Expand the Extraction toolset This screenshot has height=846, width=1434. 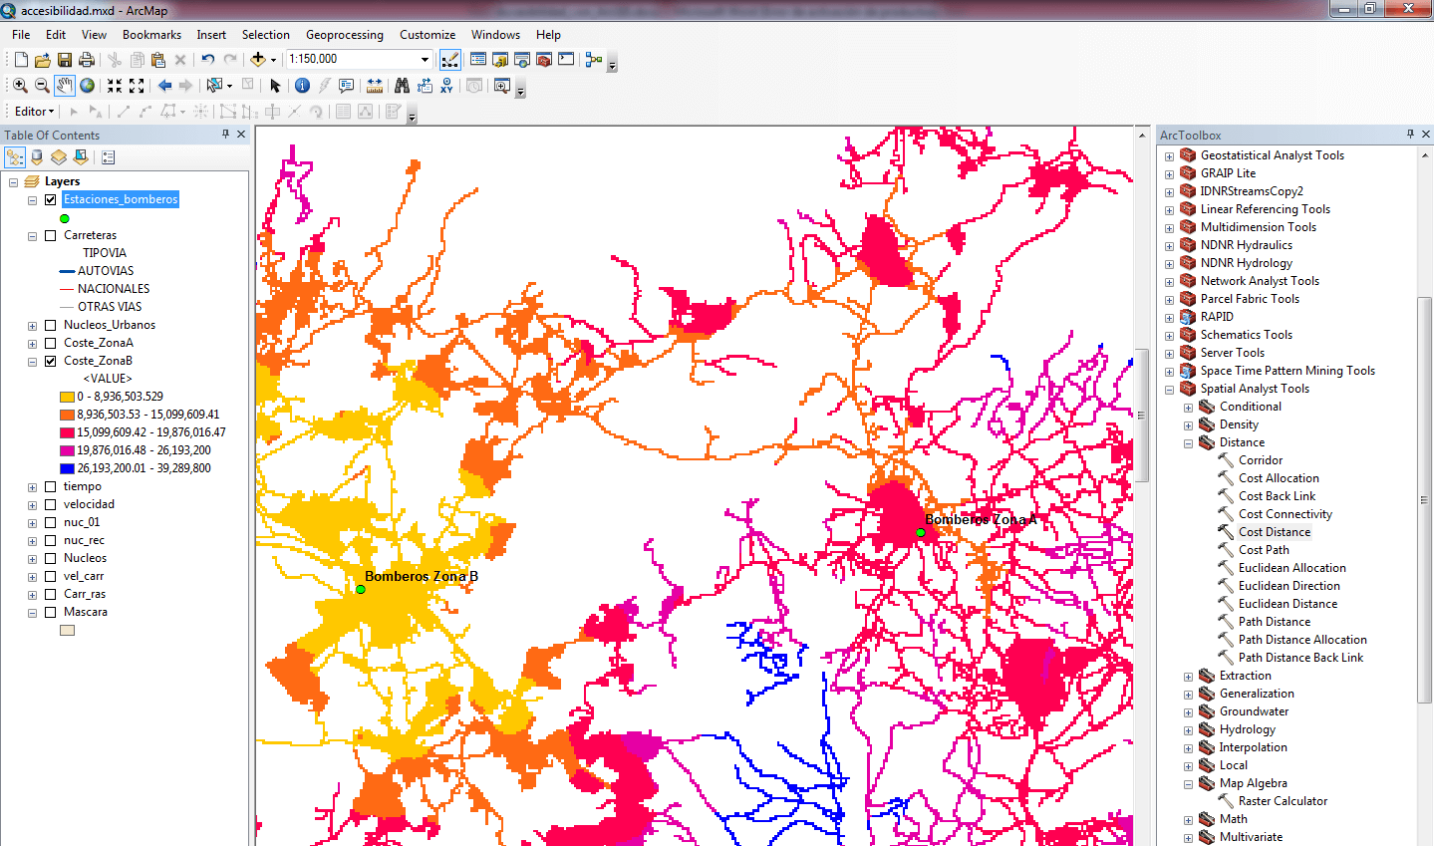[1188, 677]
